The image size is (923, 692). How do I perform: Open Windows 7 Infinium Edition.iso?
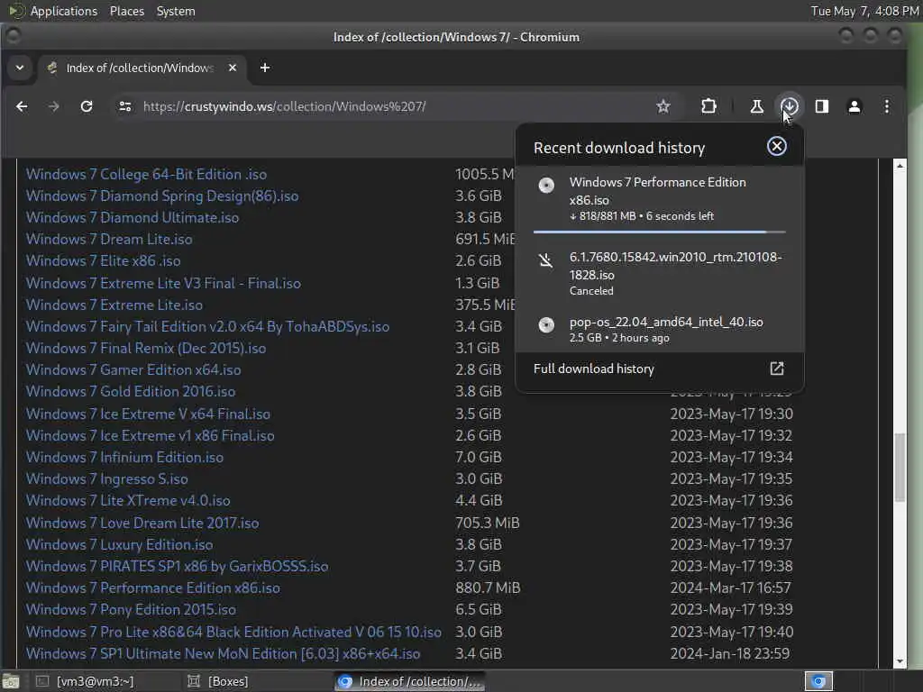click(x=124, y=457)
